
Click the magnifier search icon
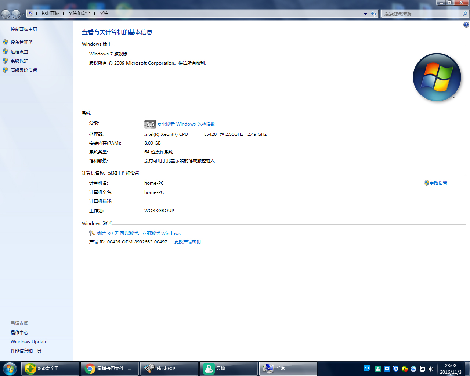tap(465, 14)
